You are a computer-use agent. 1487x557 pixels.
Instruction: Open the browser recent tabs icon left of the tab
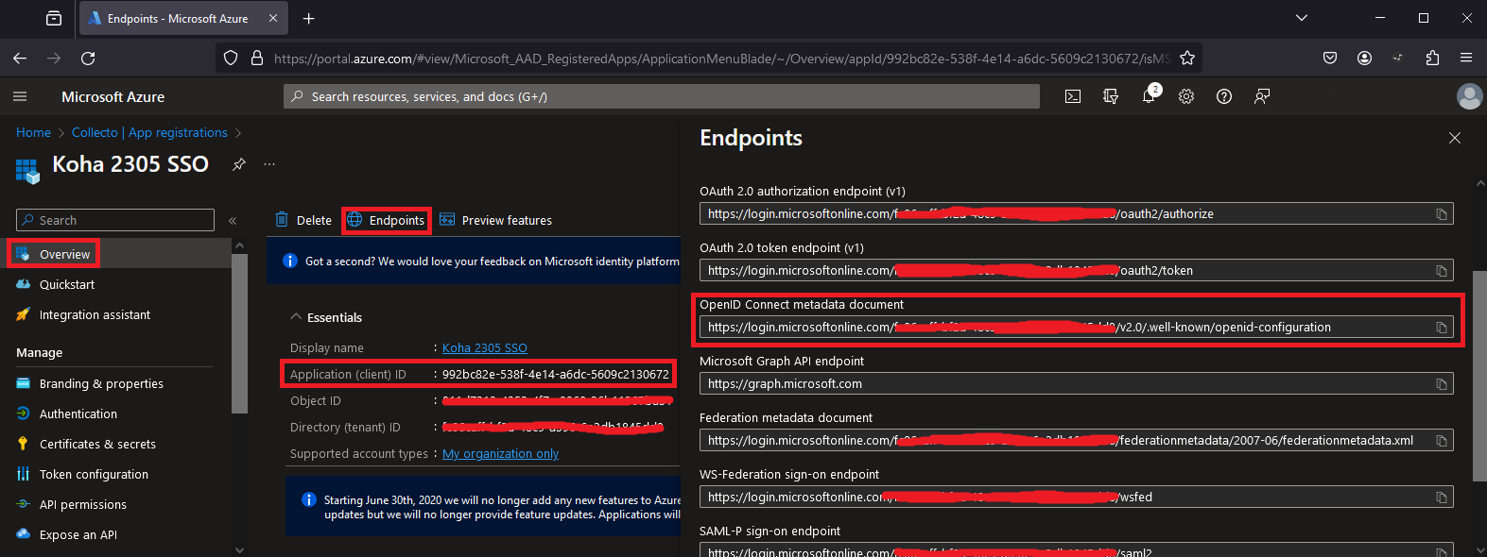click(54, 18)
